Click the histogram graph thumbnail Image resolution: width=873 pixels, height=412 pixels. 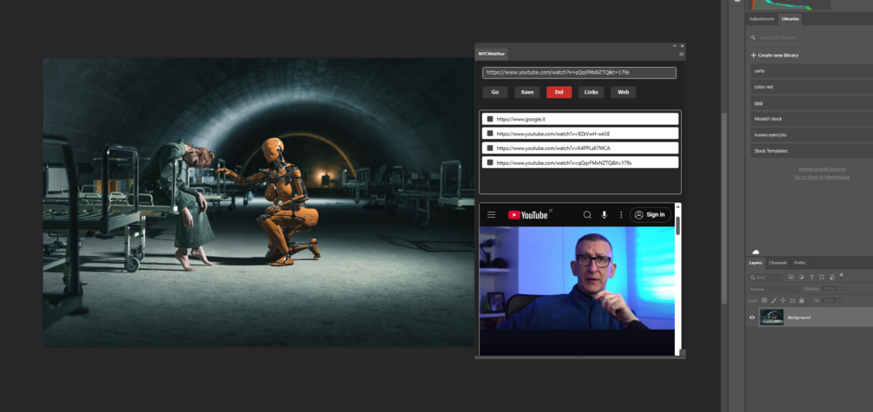(x=790, y=4)
